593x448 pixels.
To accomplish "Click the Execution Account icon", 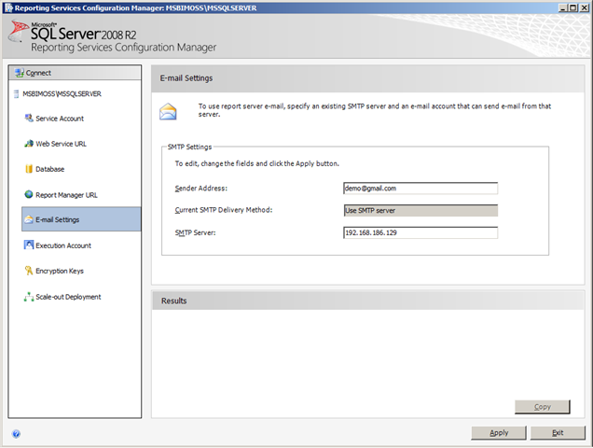I will point(29,245).
